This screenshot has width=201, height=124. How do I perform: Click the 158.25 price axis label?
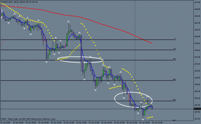(197, 98)
